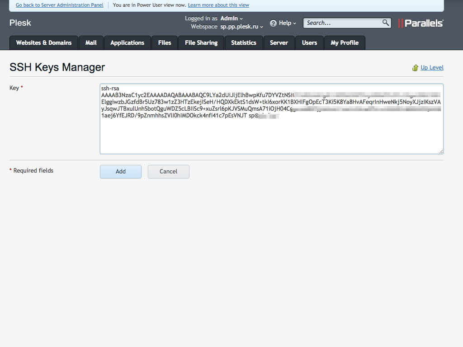Expand the Help dropdown menu
This screenshot has width=463, height=347.
tap(287, 23)
